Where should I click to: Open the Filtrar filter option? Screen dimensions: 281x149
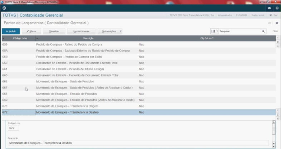point(275,32)
